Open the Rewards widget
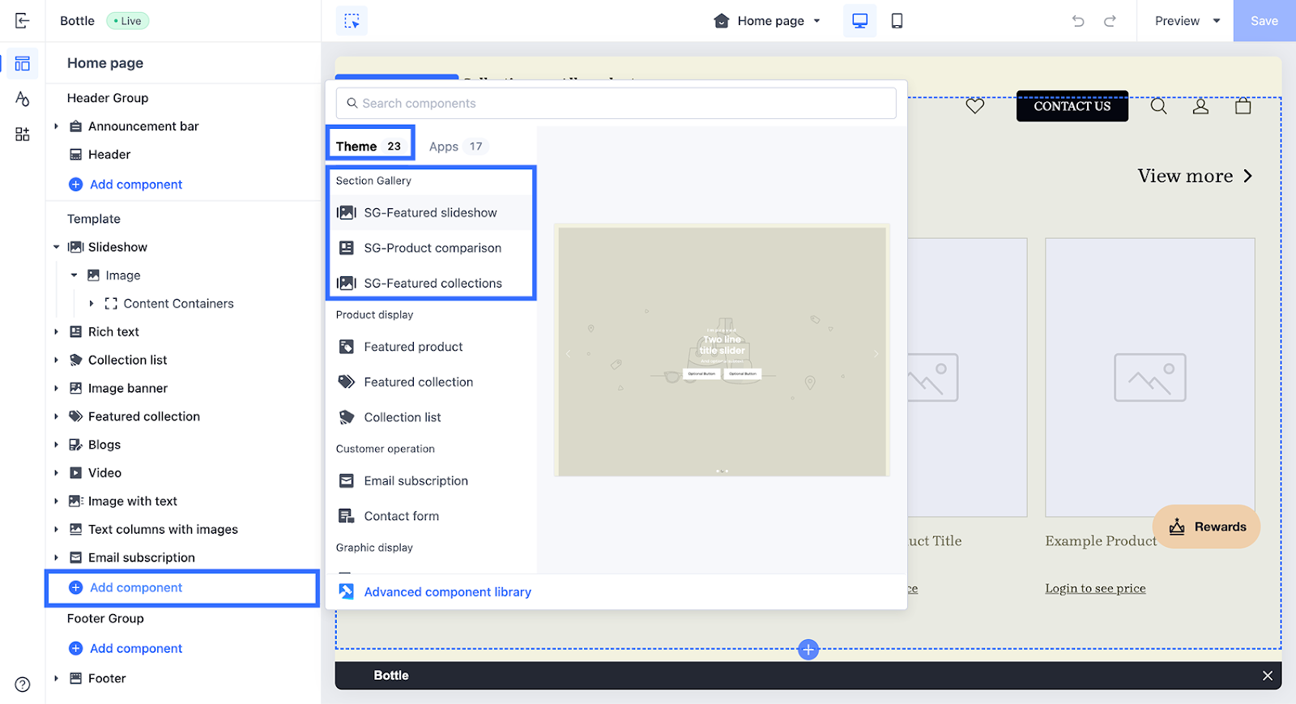 [x=1206, y=527]
